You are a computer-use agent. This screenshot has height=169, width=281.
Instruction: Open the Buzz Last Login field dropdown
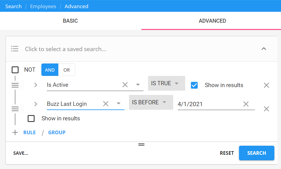coord(118,103)
